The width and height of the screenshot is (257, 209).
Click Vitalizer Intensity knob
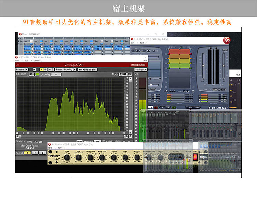click(x=137, y=158)
